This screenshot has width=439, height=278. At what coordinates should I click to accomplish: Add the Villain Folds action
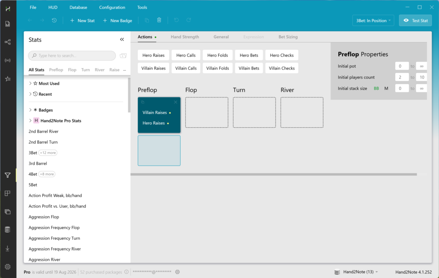(217, 68)
